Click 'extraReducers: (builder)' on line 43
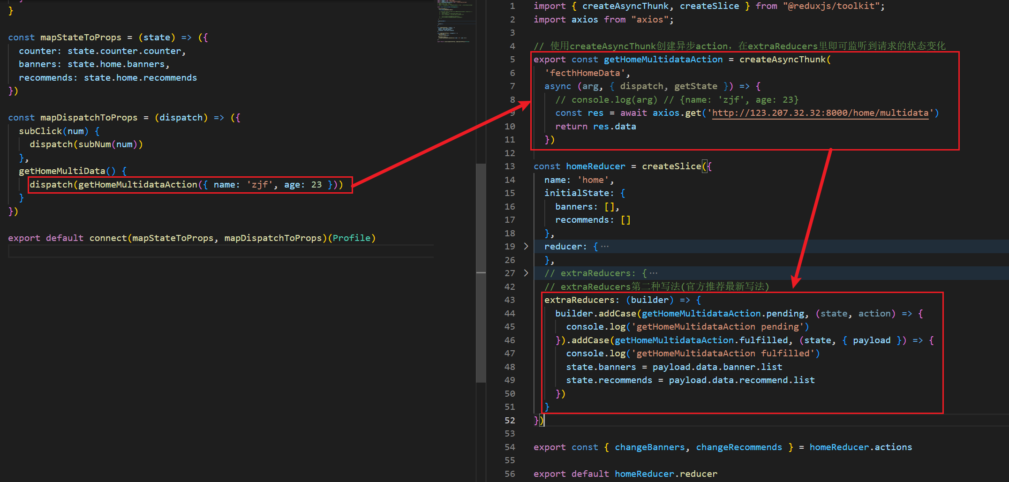The width and height of the screenshot is (1009, 482). pos(609,300)
